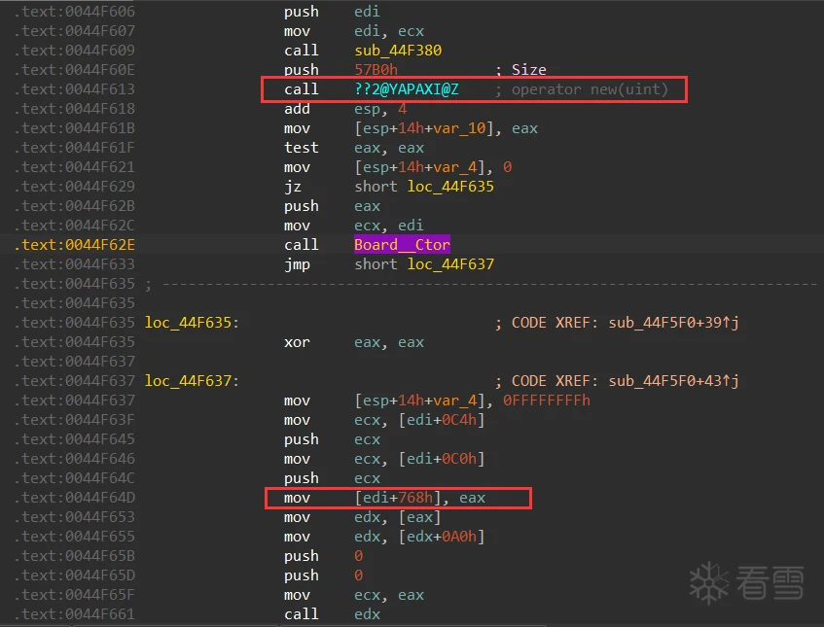Image resolution: width=824 pixels, height=627 pixels.
Task: Click the .text:0044F62E address
Action: [74, 245]
